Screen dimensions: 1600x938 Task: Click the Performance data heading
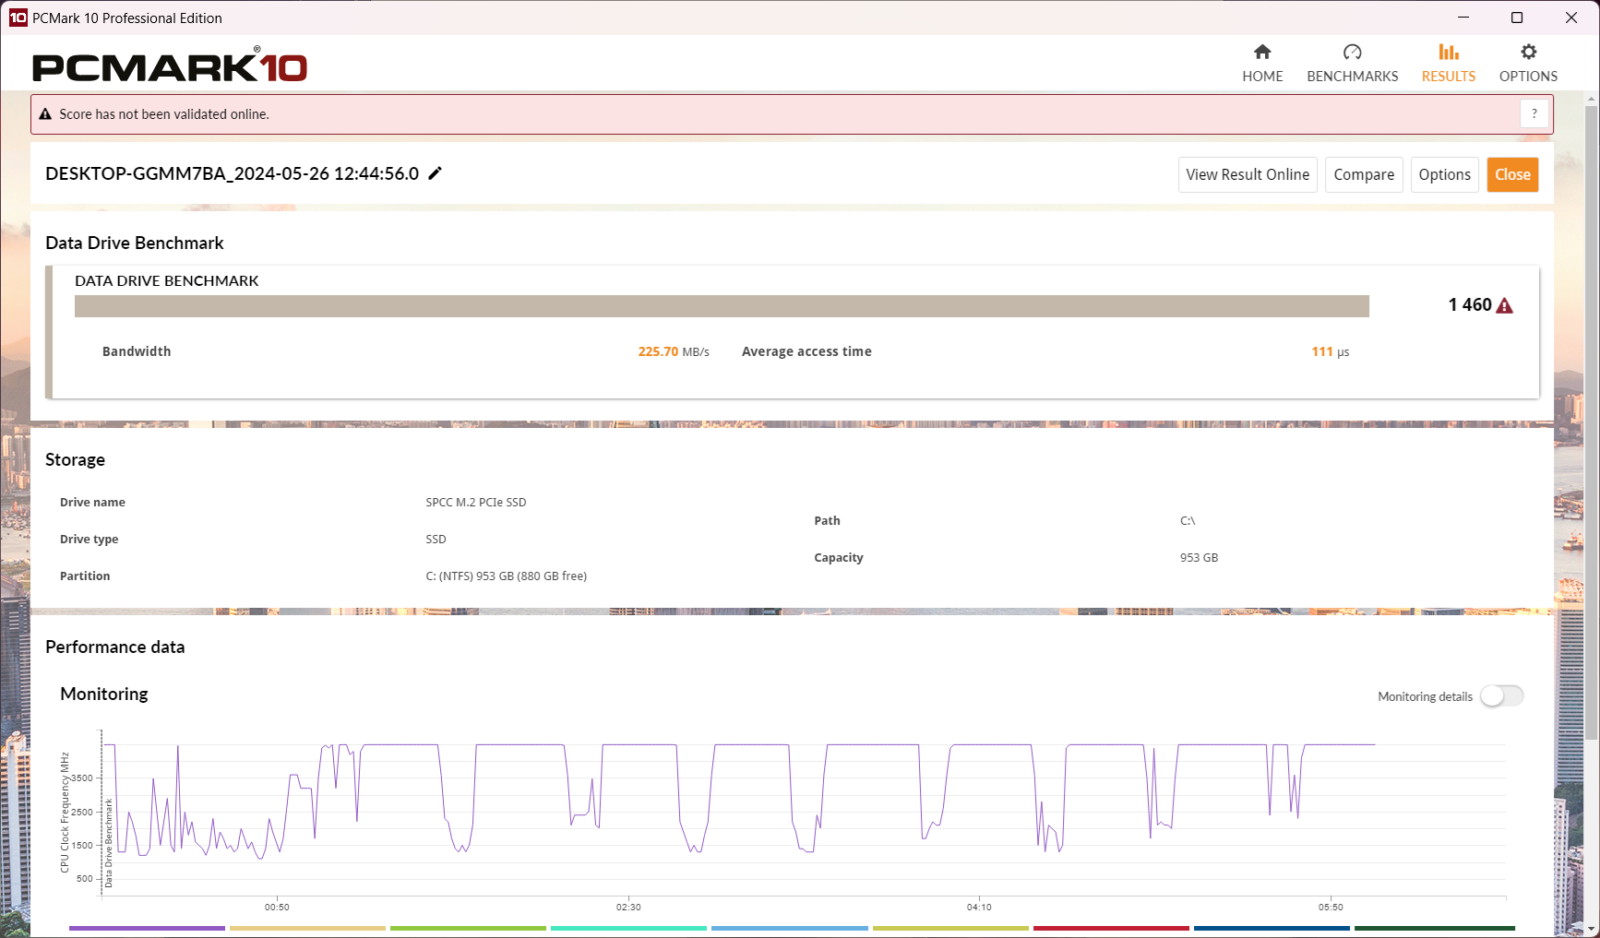click(x=115, y=647)
